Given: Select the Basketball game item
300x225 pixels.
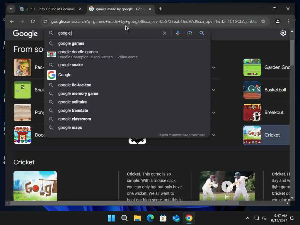Looking at the screenshot, I should pyautogui.click(x=266, y=90).
